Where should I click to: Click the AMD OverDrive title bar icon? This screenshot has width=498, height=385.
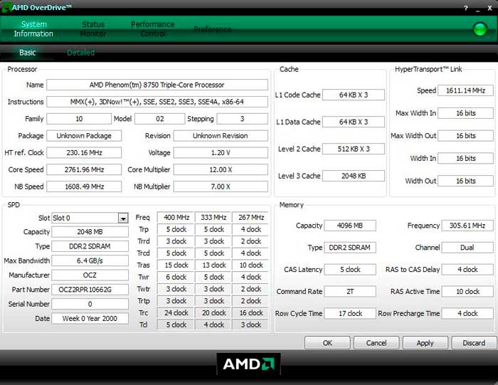click(6, 8)
